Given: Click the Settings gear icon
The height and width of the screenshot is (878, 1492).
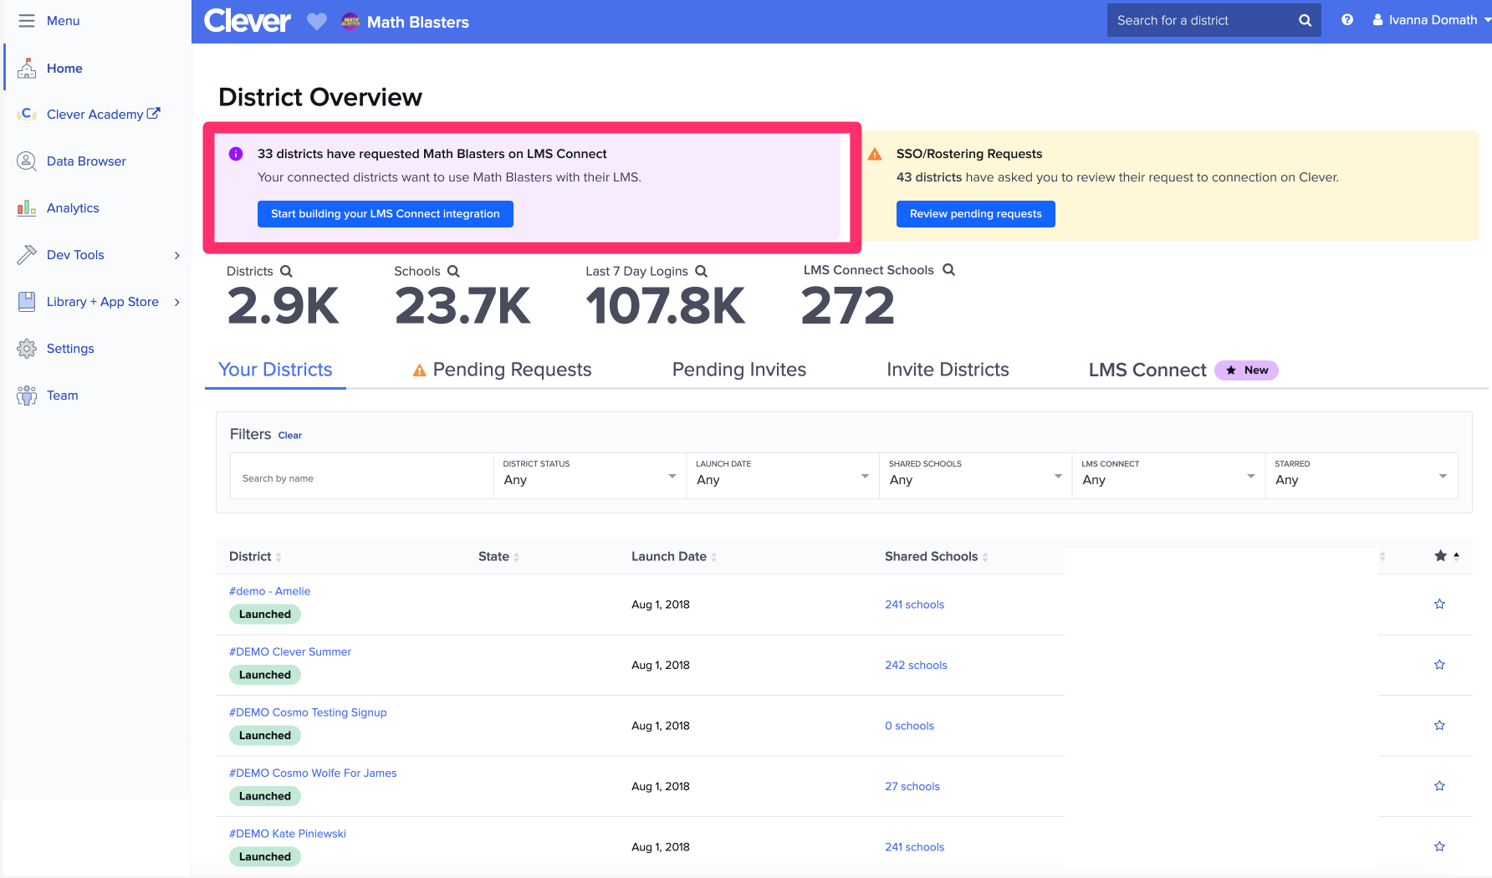Looking at the screenshot, I should point(26,348).
